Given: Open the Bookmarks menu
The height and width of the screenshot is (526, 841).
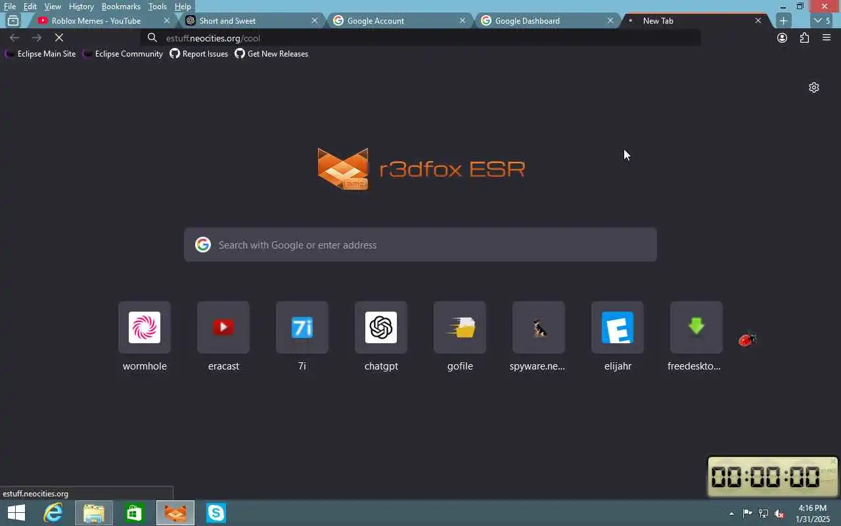Looking at the screenshot, I should click(121, 7).
